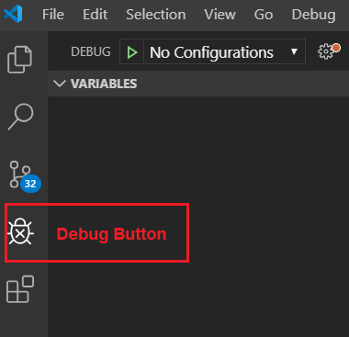The image size is (349, 337).
Task: Open the Edit menu
Action: (x=95, y=15)
